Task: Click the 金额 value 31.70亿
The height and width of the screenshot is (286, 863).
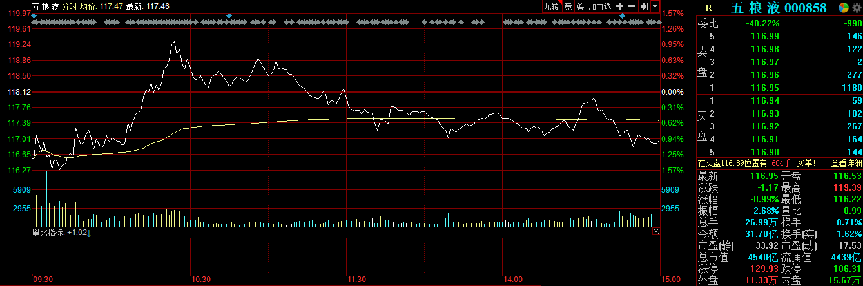Action: [762, 234]
